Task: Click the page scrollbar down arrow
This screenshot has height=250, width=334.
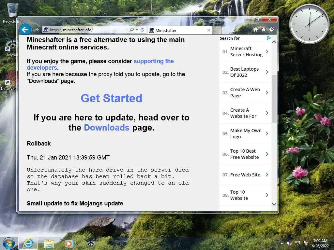Action: tap(274, 204)
